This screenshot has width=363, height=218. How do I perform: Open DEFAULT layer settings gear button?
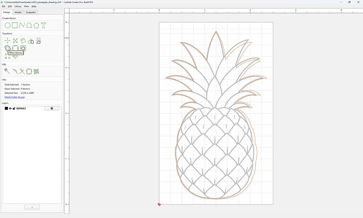click(52, 108)
